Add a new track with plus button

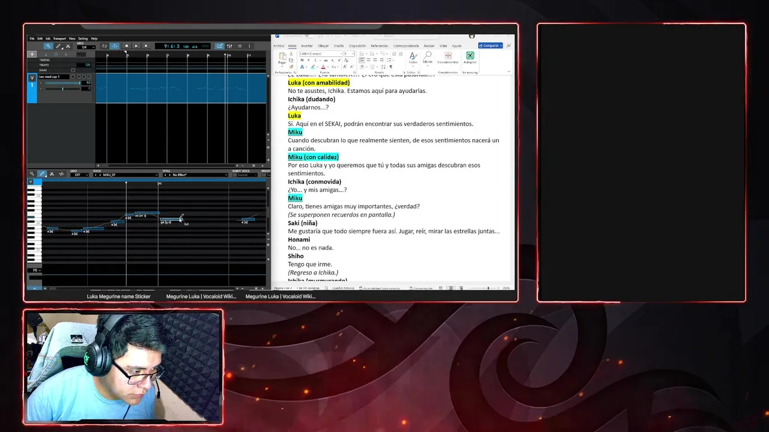coord(32,54)
